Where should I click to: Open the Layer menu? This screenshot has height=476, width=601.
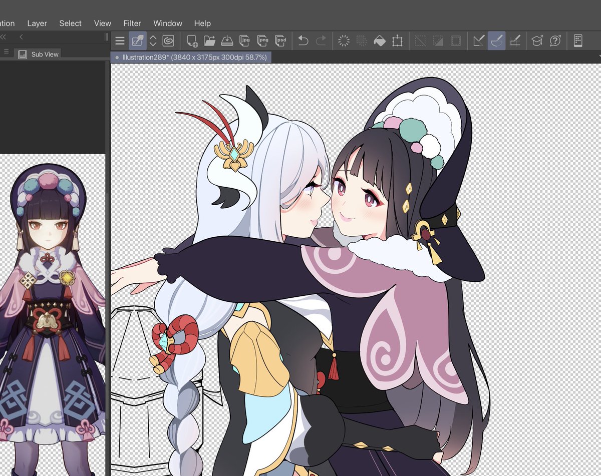(x=37, y=24)
